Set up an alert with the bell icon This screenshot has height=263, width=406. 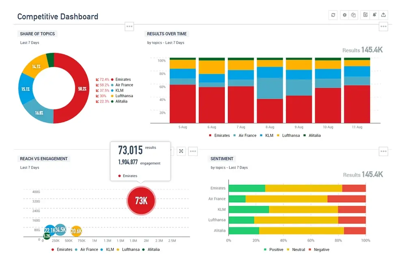tap(375, 15)
